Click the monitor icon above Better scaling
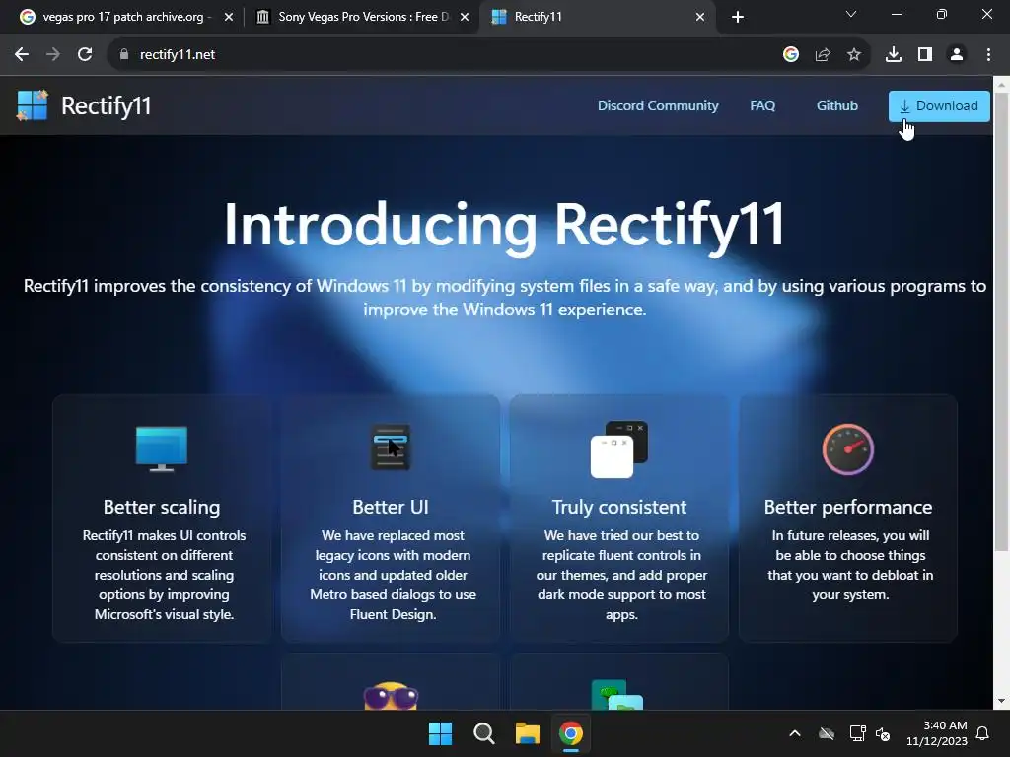The image size is (1010, 757). point(162,448)
